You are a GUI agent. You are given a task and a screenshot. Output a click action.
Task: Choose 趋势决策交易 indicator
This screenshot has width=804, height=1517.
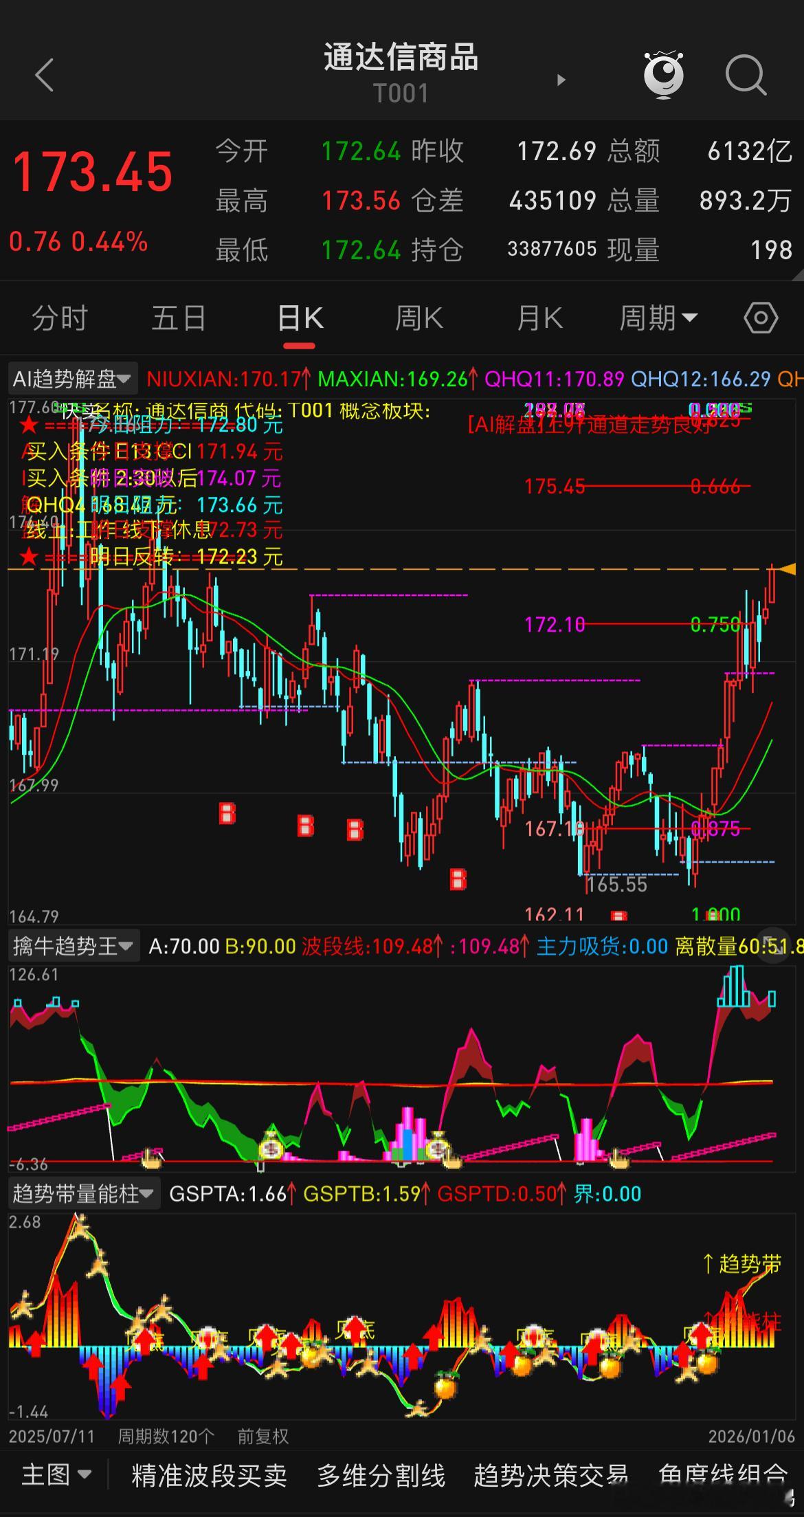click(551, 1475)
